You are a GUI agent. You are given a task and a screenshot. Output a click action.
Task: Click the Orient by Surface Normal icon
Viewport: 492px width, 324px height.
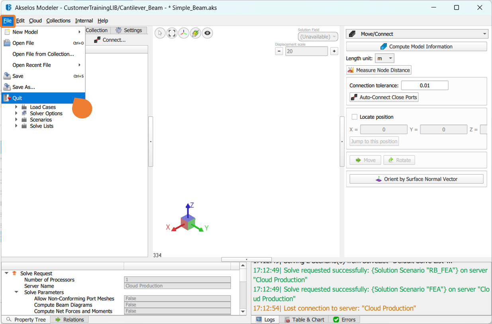tap(379, 179)
